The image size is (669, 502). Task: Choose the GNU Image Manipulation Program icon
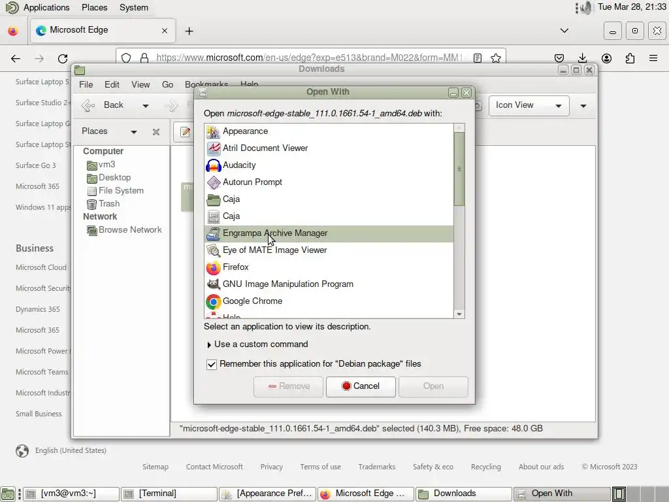pos(214,284)
